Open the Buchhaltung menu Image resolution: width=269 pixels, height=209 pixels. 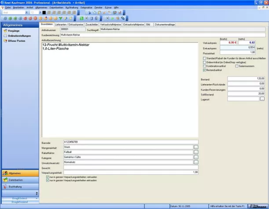point(71,7)
